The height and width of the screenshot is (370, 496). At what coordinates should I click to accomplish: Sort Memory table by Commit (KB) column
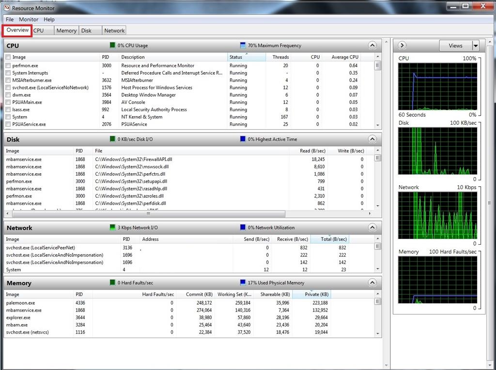[195, 294]
